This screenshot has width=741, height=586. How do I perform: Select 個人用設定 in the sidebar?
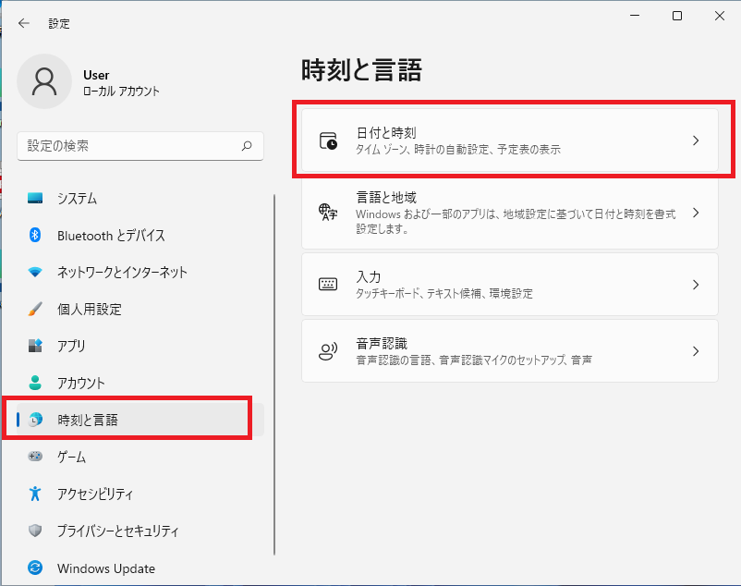click(140, 309)
